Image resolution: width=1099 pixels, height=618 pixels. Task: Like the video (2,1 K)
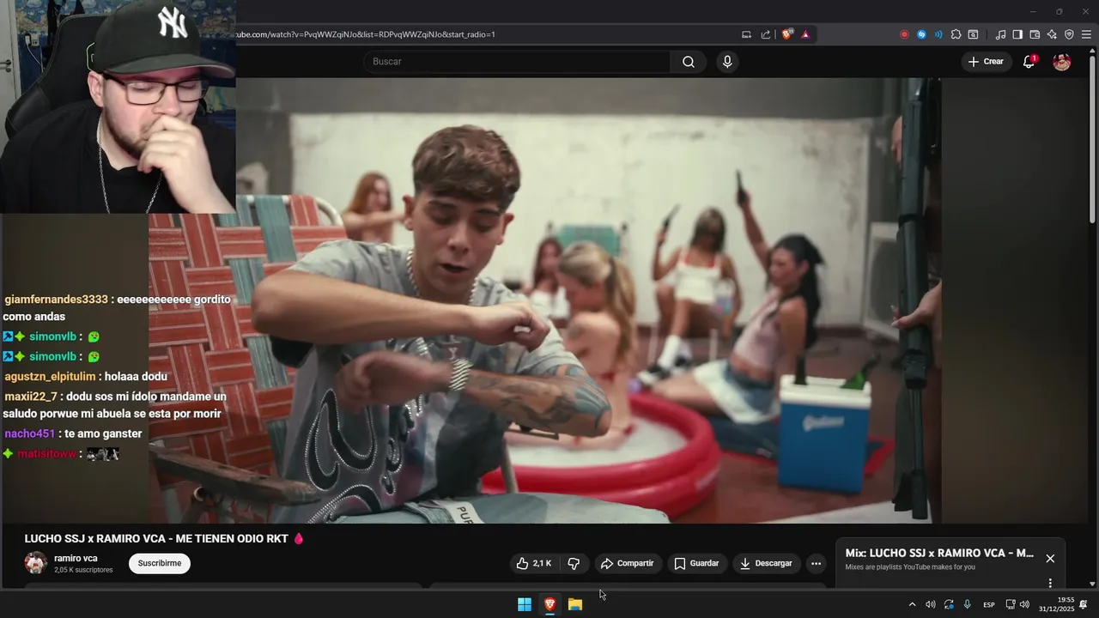pyautogui.click(x=533, y=563)
